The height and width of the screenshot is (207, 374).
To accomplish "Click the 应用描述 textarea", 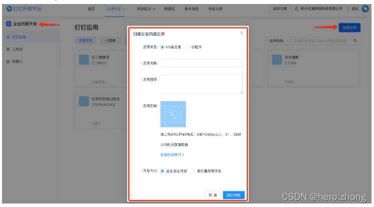I will tap(202, 84).
